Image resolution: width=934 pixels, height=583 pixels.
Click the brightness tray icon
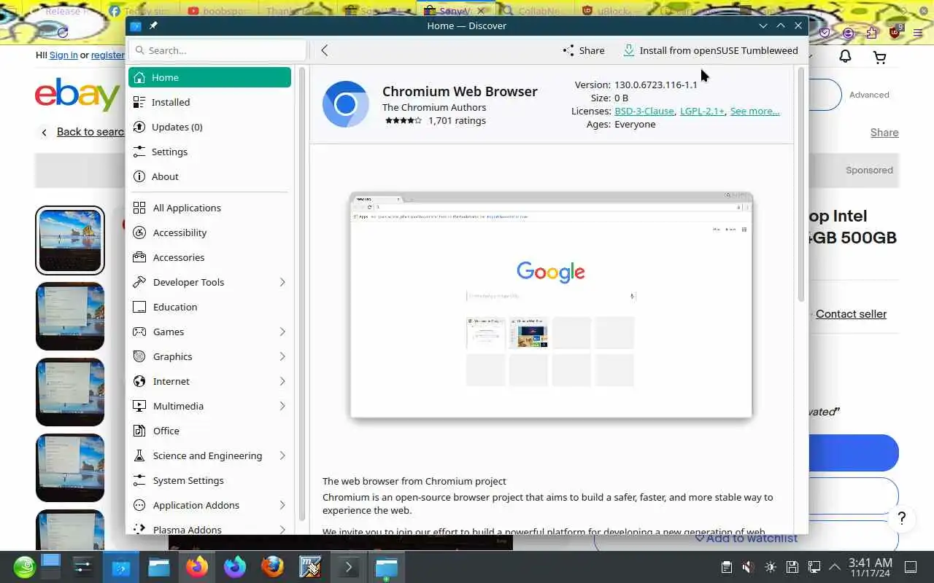coord(770,567)
